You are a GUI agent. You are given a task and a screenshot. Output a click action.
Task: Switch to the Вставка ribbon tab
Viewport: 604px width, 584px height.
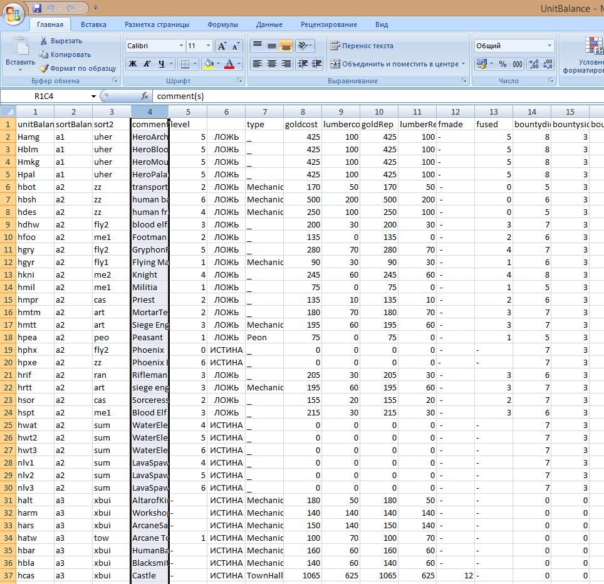point(93,24)
